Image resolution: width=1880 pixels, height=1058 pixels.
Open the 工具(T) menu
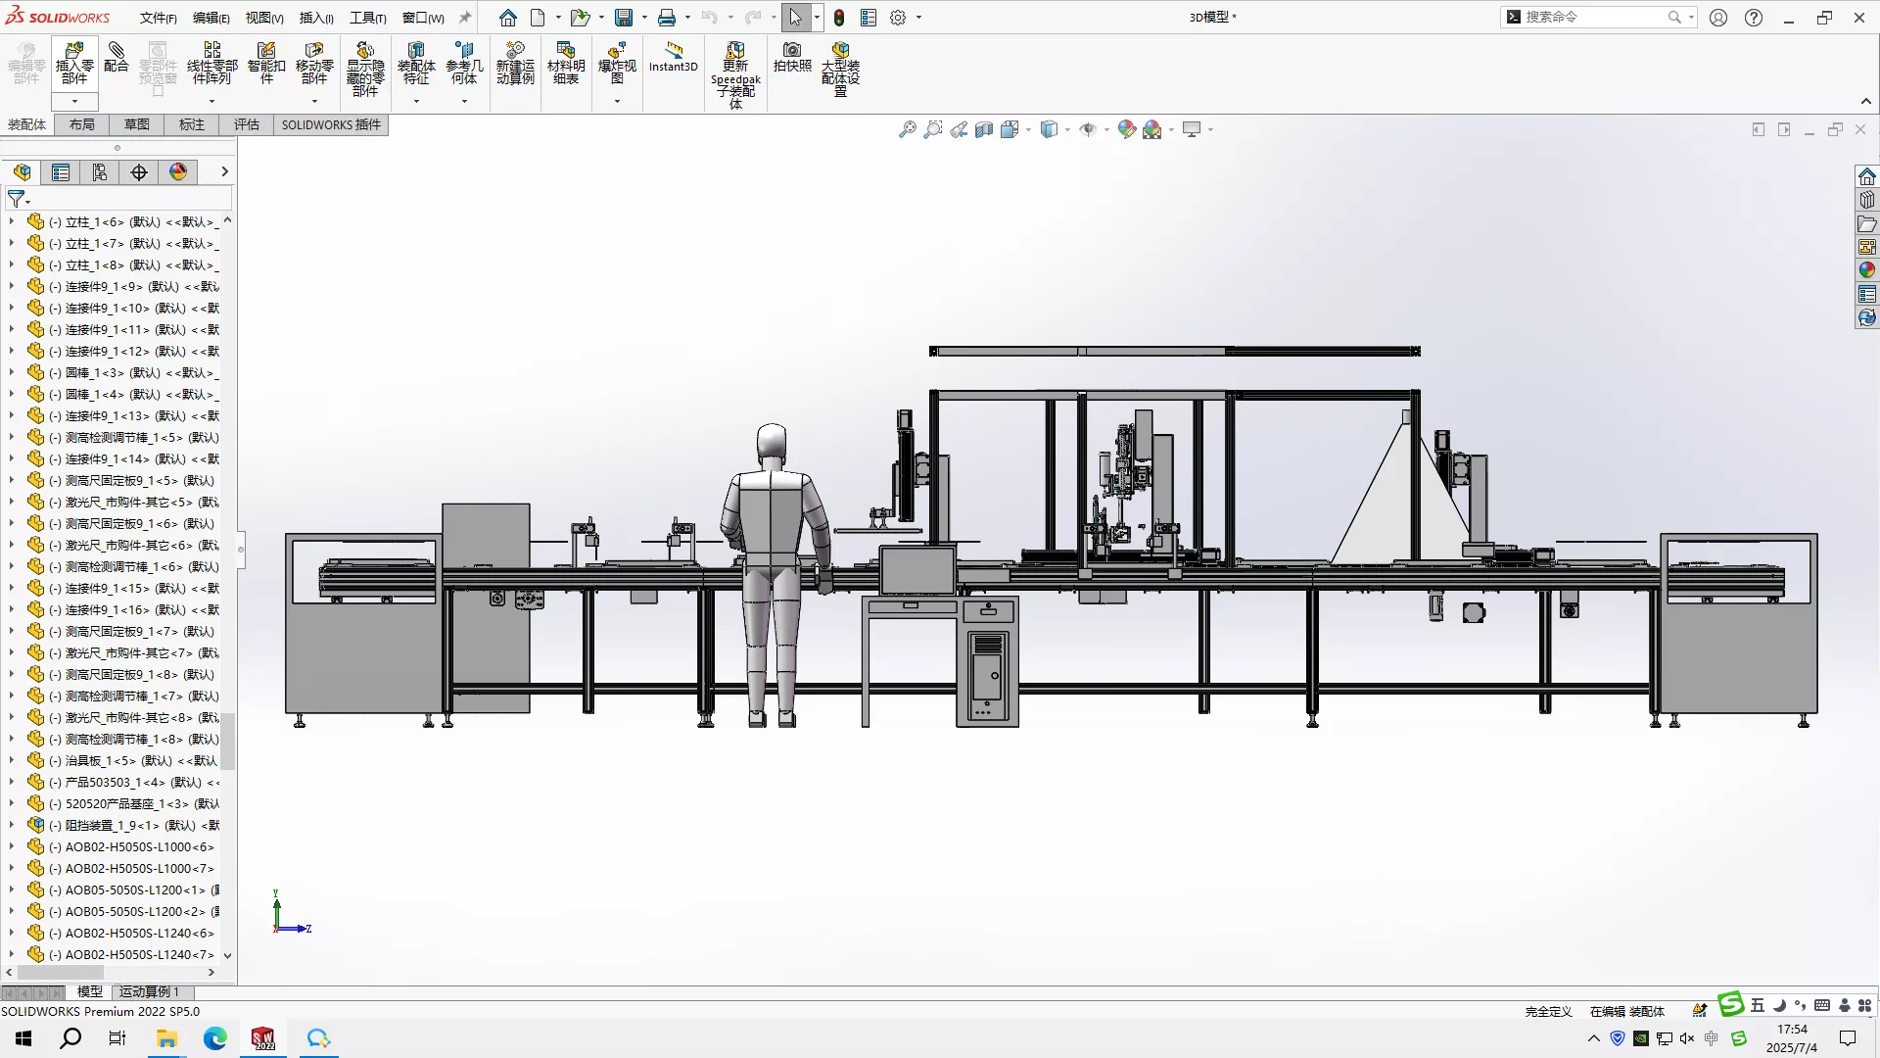coord(368,18)
